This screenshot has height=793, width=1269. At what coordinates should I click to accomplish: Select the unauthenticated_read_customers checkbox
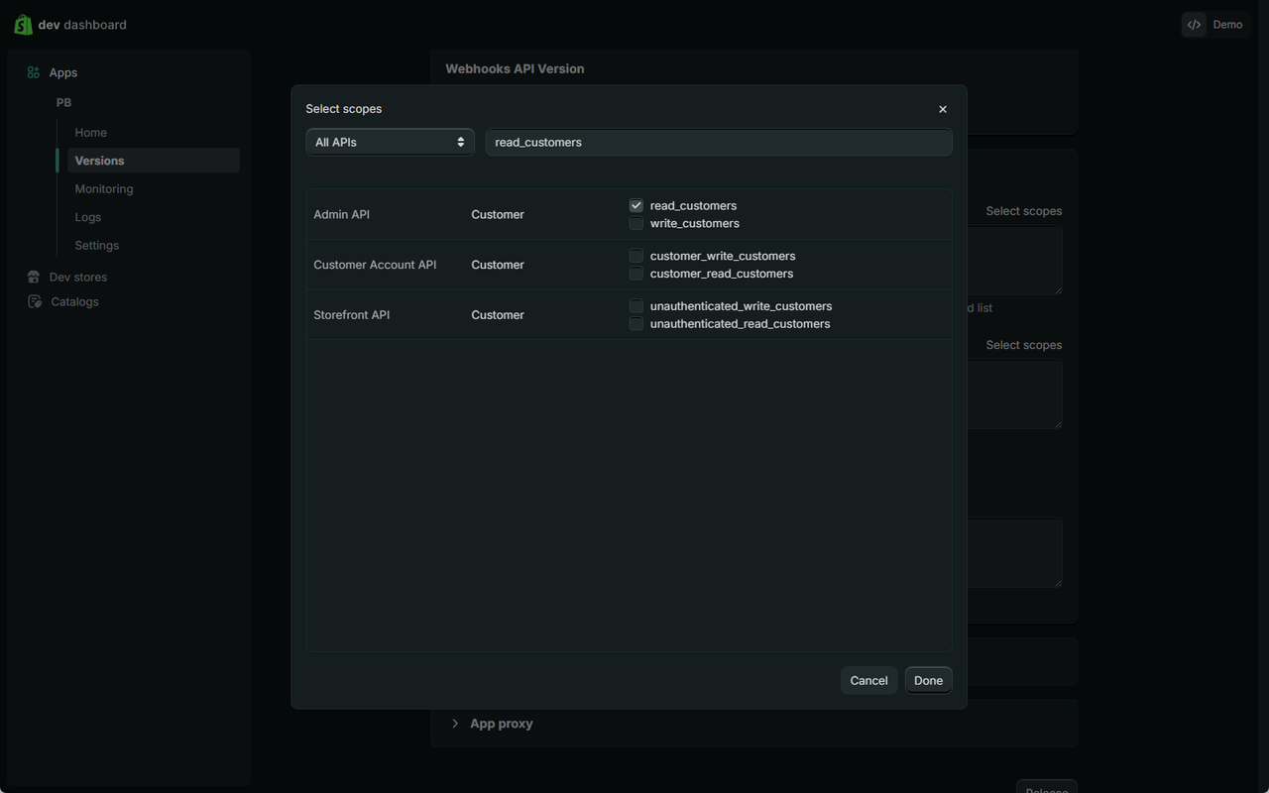pyautogui.click(x=636, y=324)
